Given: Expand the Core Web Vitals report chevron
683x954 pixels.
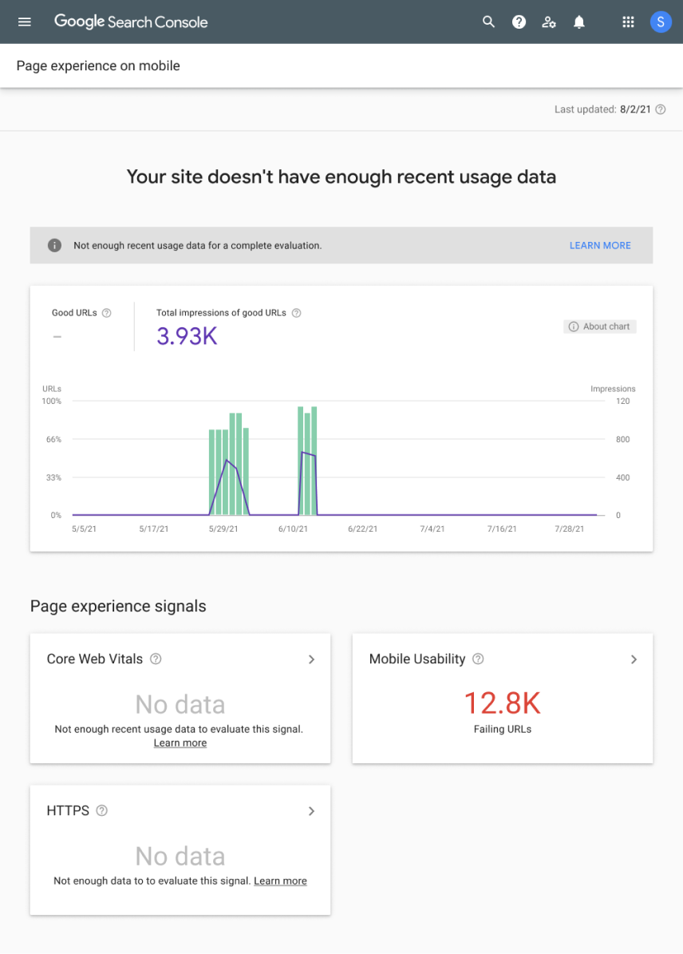Looking at the screenshot, I should pos(311,659).
